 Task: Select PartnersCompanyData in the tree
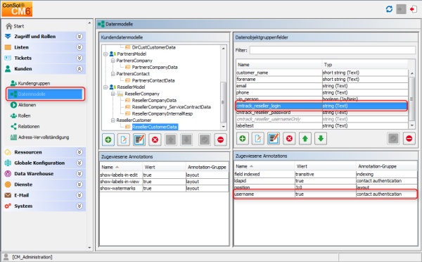(x=155, y=67)
